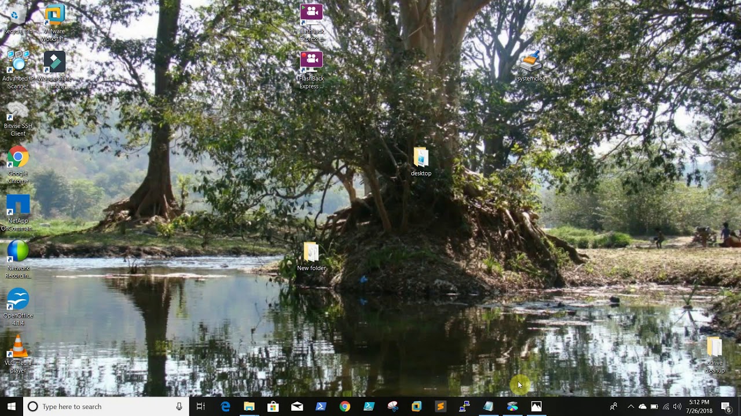Viewport: 741px width, 416px height.
Task: Open Task View from the taskbar
Action: pos(200,407)
